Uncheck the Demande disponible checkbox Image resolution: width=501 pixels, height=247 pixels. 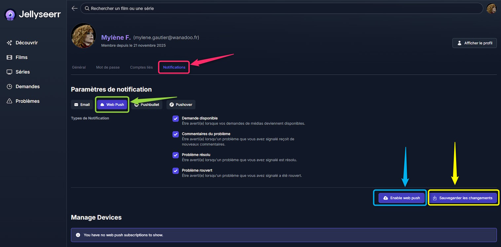176,119
